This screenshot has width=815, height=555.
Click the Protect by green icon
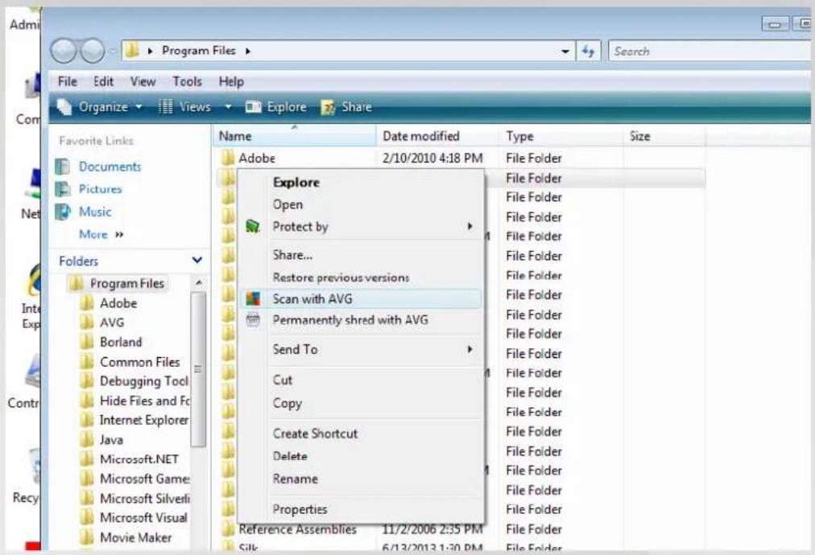click(x=253, y=226)
